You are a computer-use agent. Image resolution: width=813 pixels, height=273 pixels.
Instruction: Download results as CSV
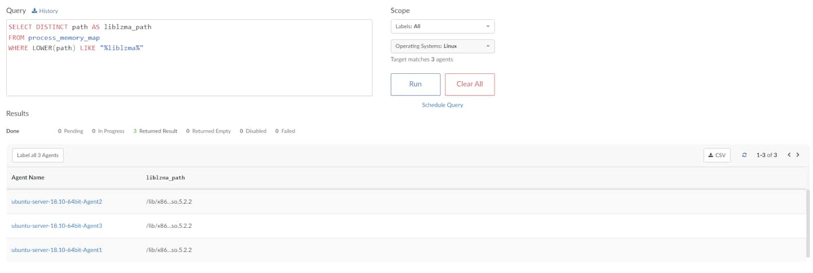(716, 155)
